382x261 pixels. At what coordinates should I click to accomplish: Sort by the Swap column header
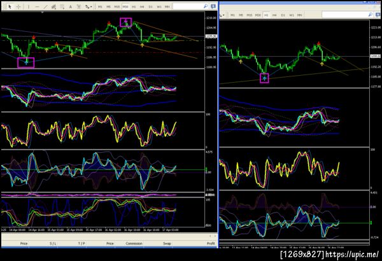(167, 243)
